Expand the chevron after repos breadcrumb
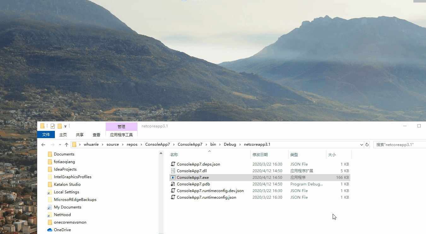 (142, 144)
